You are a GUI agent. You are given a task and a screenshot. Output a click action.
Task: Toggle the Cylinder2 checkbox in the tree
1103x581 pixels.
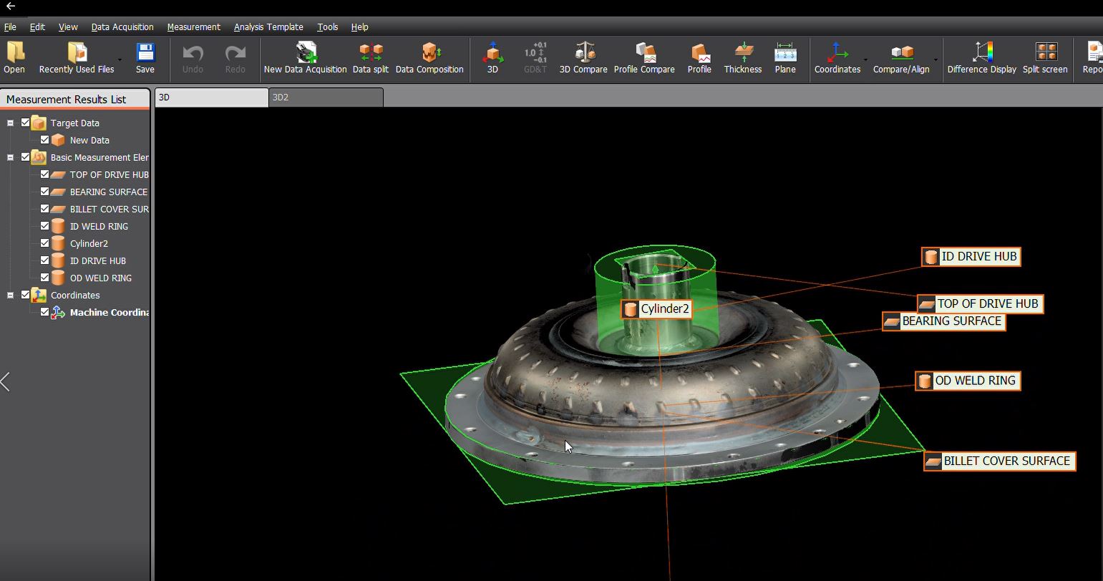pos(45,243)
